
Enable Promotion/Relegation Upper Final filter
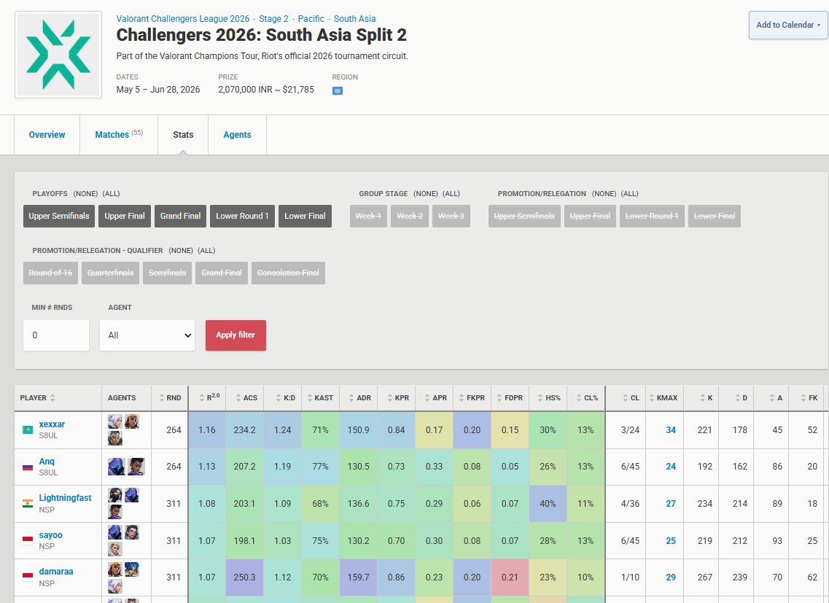[x=590, y=216]
